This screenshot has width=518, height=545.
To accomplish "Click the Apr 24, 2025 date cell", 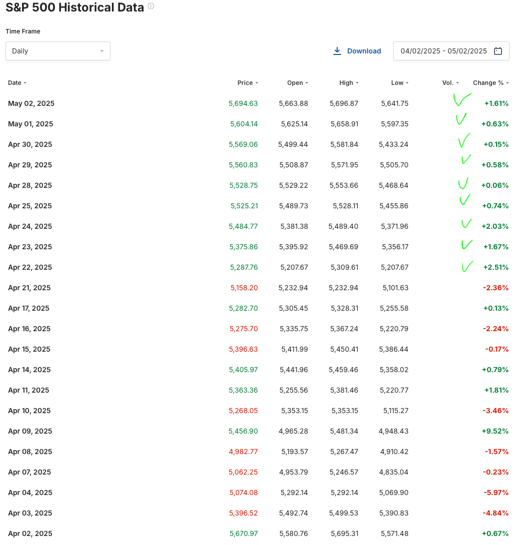I will click(30, 226).
